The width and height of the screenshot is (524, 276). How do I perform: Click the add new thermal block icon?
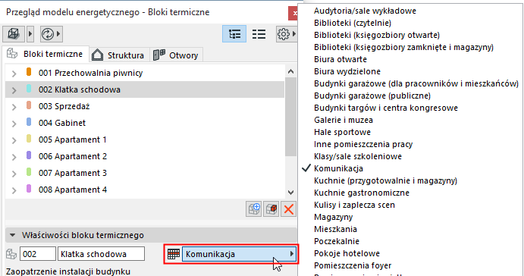pyautogui.click(x=254, y=209)
